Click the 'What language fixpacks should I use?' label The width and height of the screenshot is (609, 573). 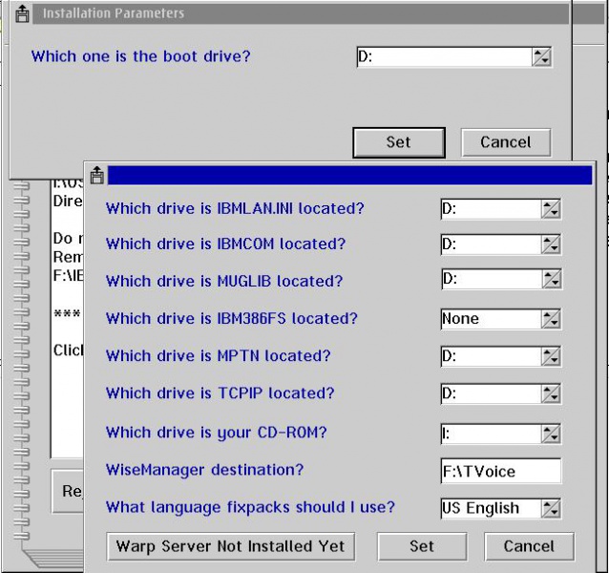[250, 507]
